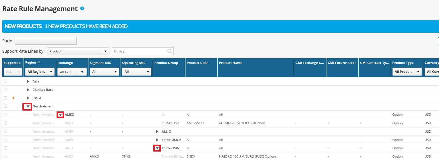Collapse the North America region

click(28, 107)
